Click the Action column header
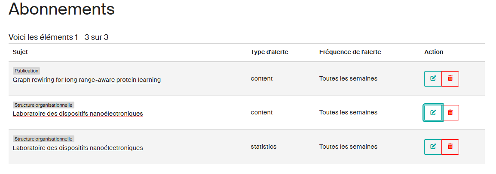This screenshot has height=174, width=496. 433,52
